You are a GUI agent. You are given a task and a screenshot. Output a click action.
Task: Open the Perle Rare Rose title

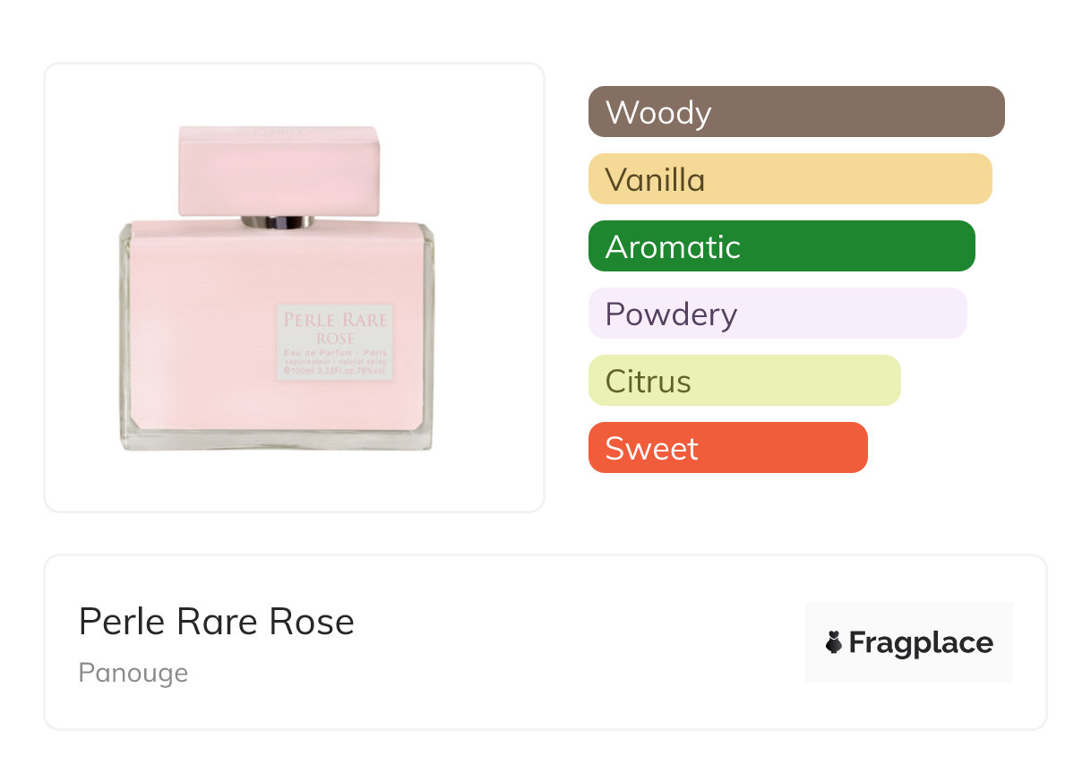click(x=217, y=622)
